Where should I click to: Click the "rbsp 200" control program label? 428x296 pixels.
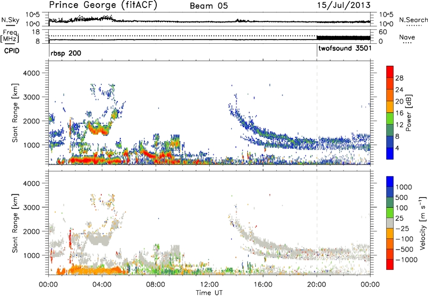[x=66, y=53]
